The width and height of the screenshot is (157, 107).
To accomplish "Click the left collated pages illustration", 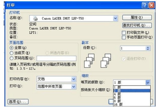I will coord(89,61).
